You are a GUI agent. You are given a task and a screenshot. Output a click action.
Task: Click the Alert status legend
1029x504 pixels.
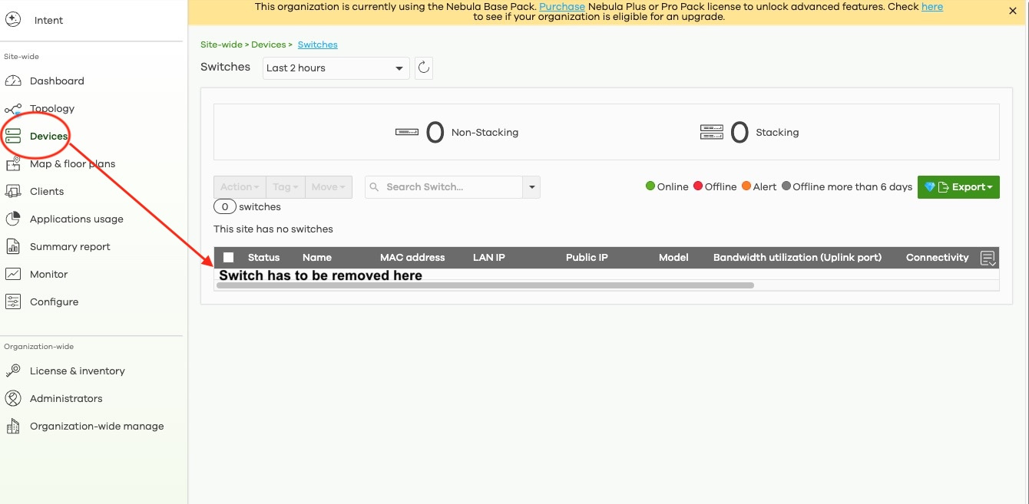(759, 186)
